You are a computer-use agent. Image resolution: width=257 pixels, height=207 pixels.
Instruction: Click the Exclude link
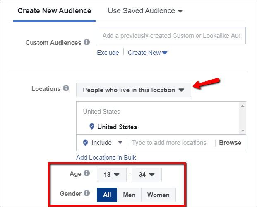coord(108,53)
